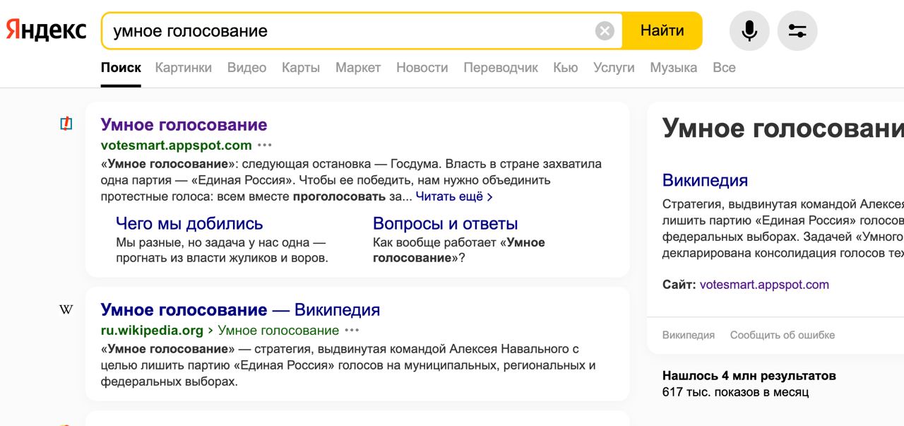Screen dimensions: 904x426
Task: Open the Переводчик tab
Action: point(501,68)
